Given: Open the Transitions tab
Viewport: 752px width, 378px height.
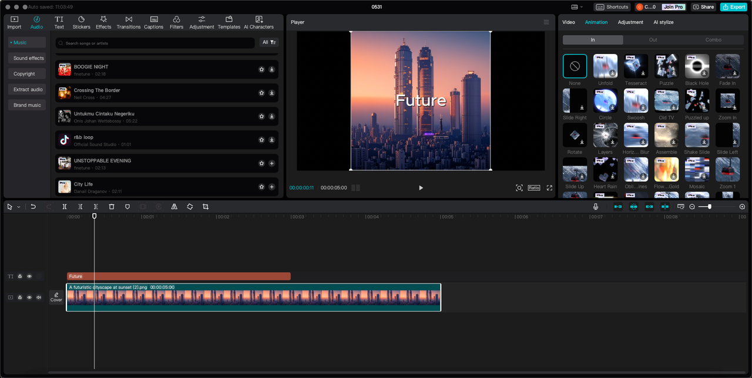Looking at the screenshot, I should pos(128,23).
